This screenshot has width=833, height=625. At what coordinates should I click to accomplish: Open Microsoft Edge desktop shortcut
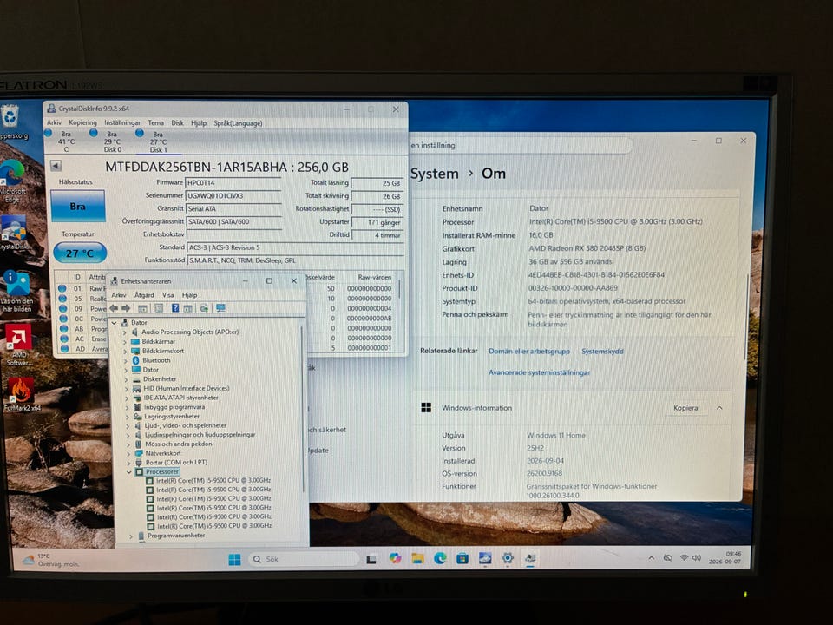coord(12,181)
